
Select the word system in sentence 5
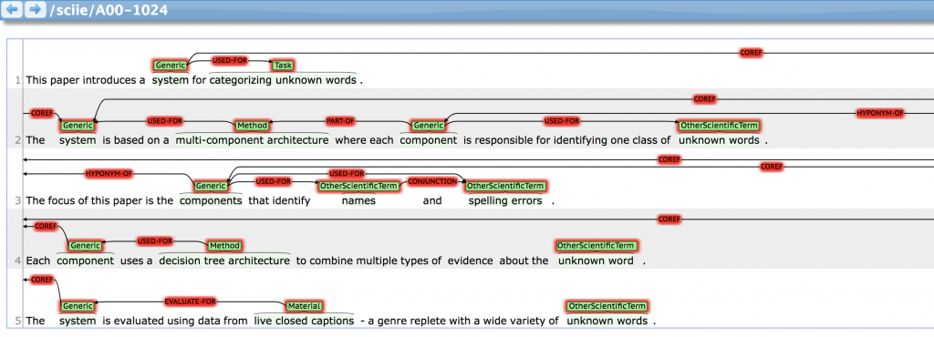coord(78,321)
